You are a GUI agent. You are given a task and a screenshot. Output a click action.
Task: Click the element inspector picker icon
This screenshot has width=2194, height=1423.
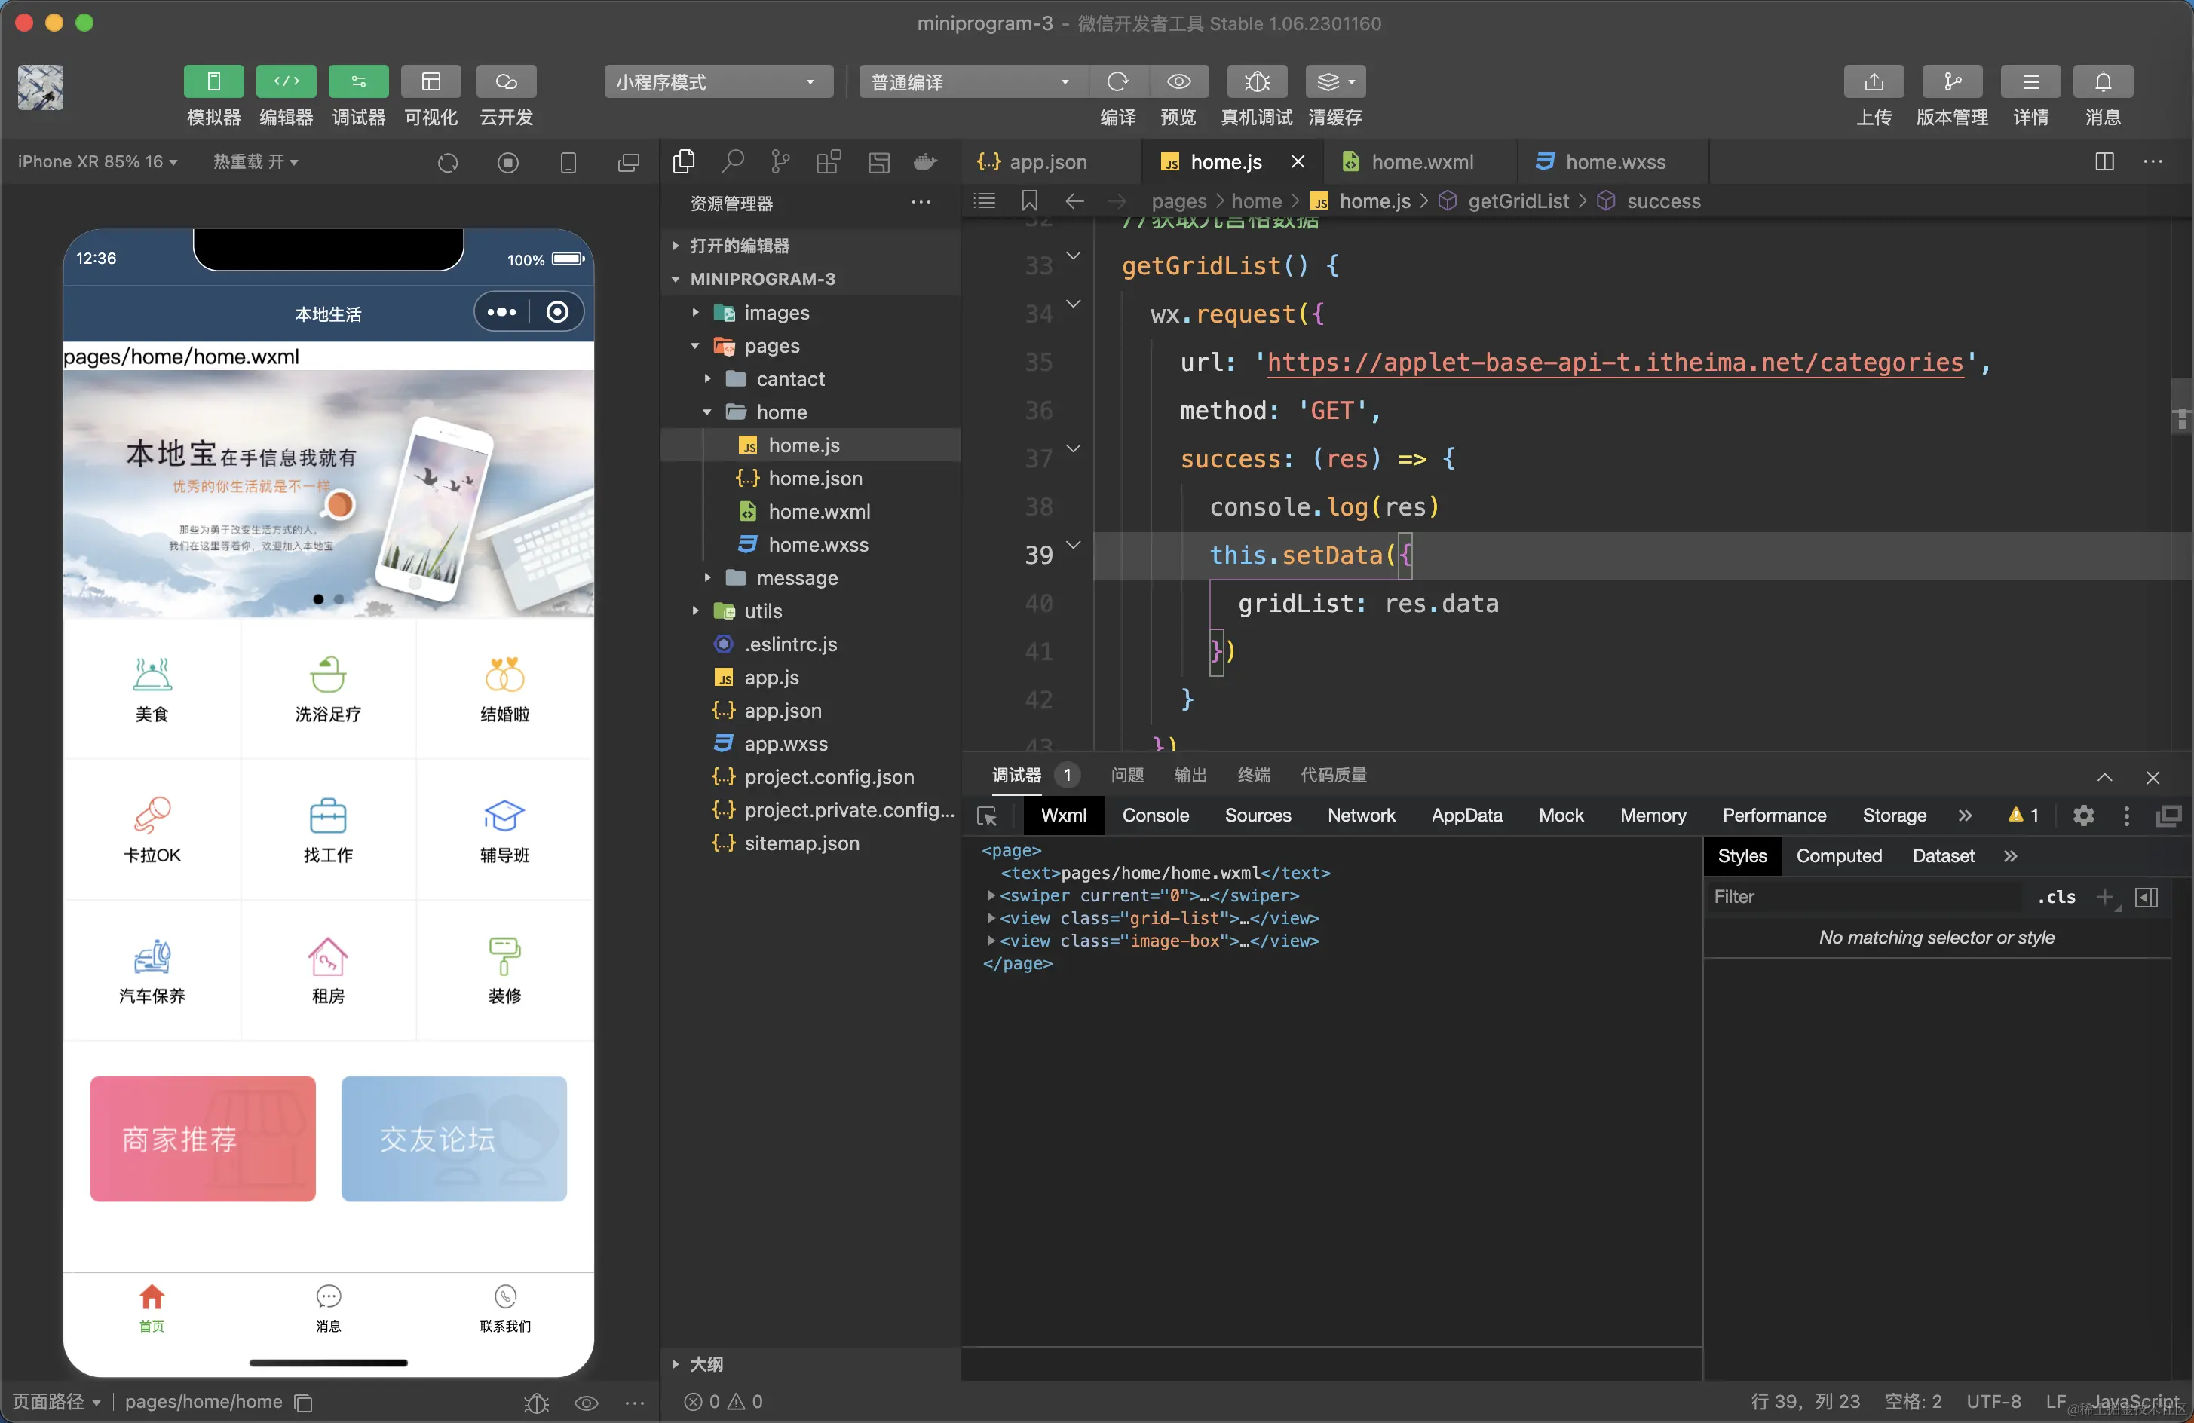pyautogui.click(x=988, y=816)
